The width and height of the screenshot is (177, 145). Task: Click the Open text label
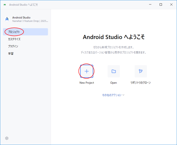click(114, 83)
